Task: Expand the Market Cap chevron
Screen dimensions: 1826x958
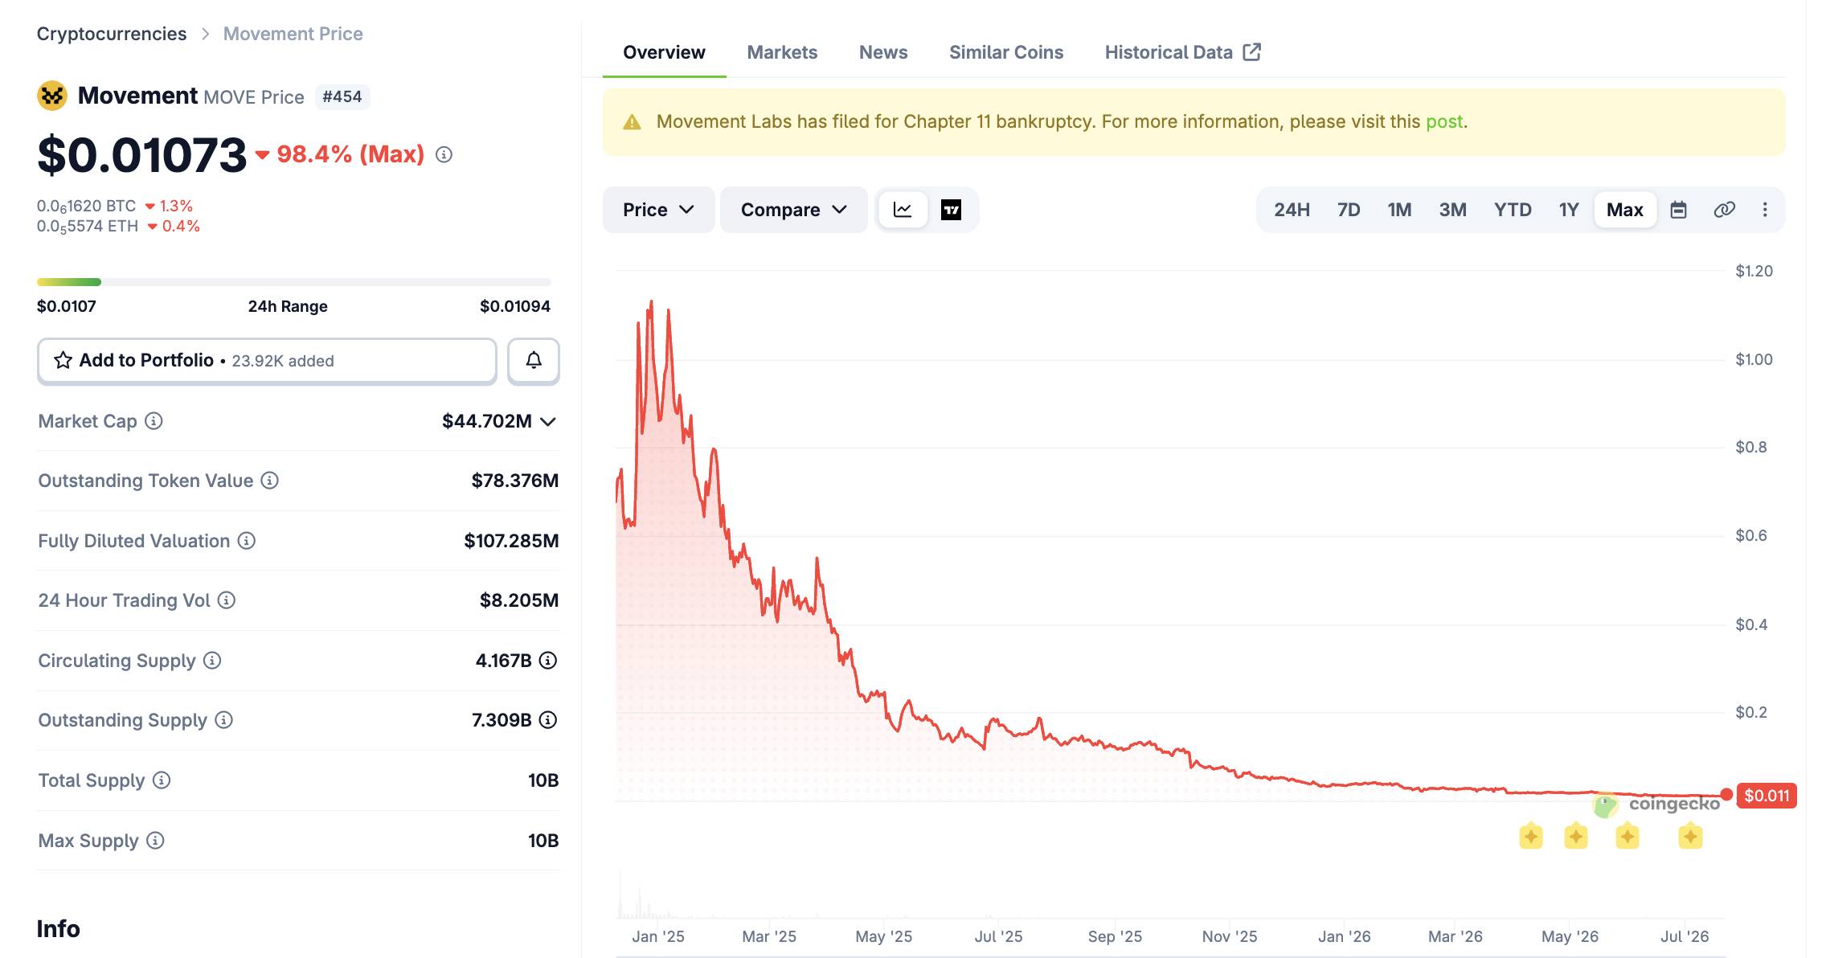Action: pos(548,422)
